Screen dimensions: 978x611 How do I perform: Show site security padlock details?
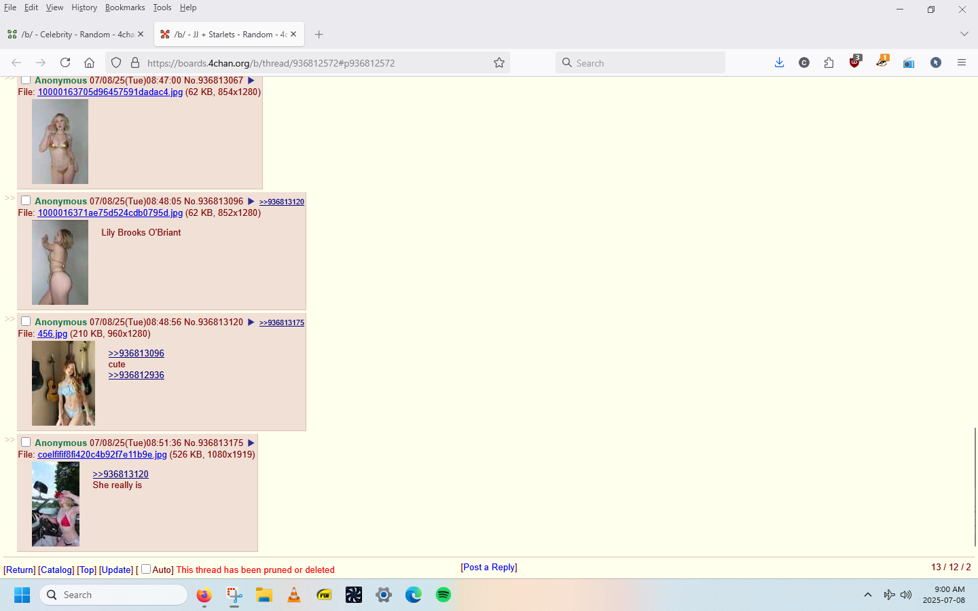(x=135, y=62)
